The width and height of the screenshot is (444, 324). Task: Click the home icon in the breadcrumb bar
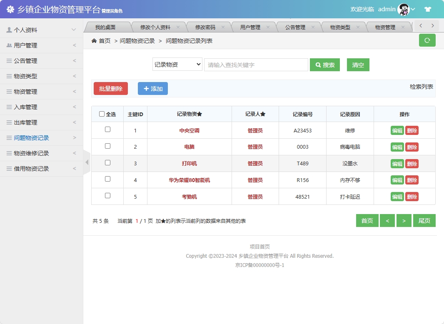coord(94,40)
